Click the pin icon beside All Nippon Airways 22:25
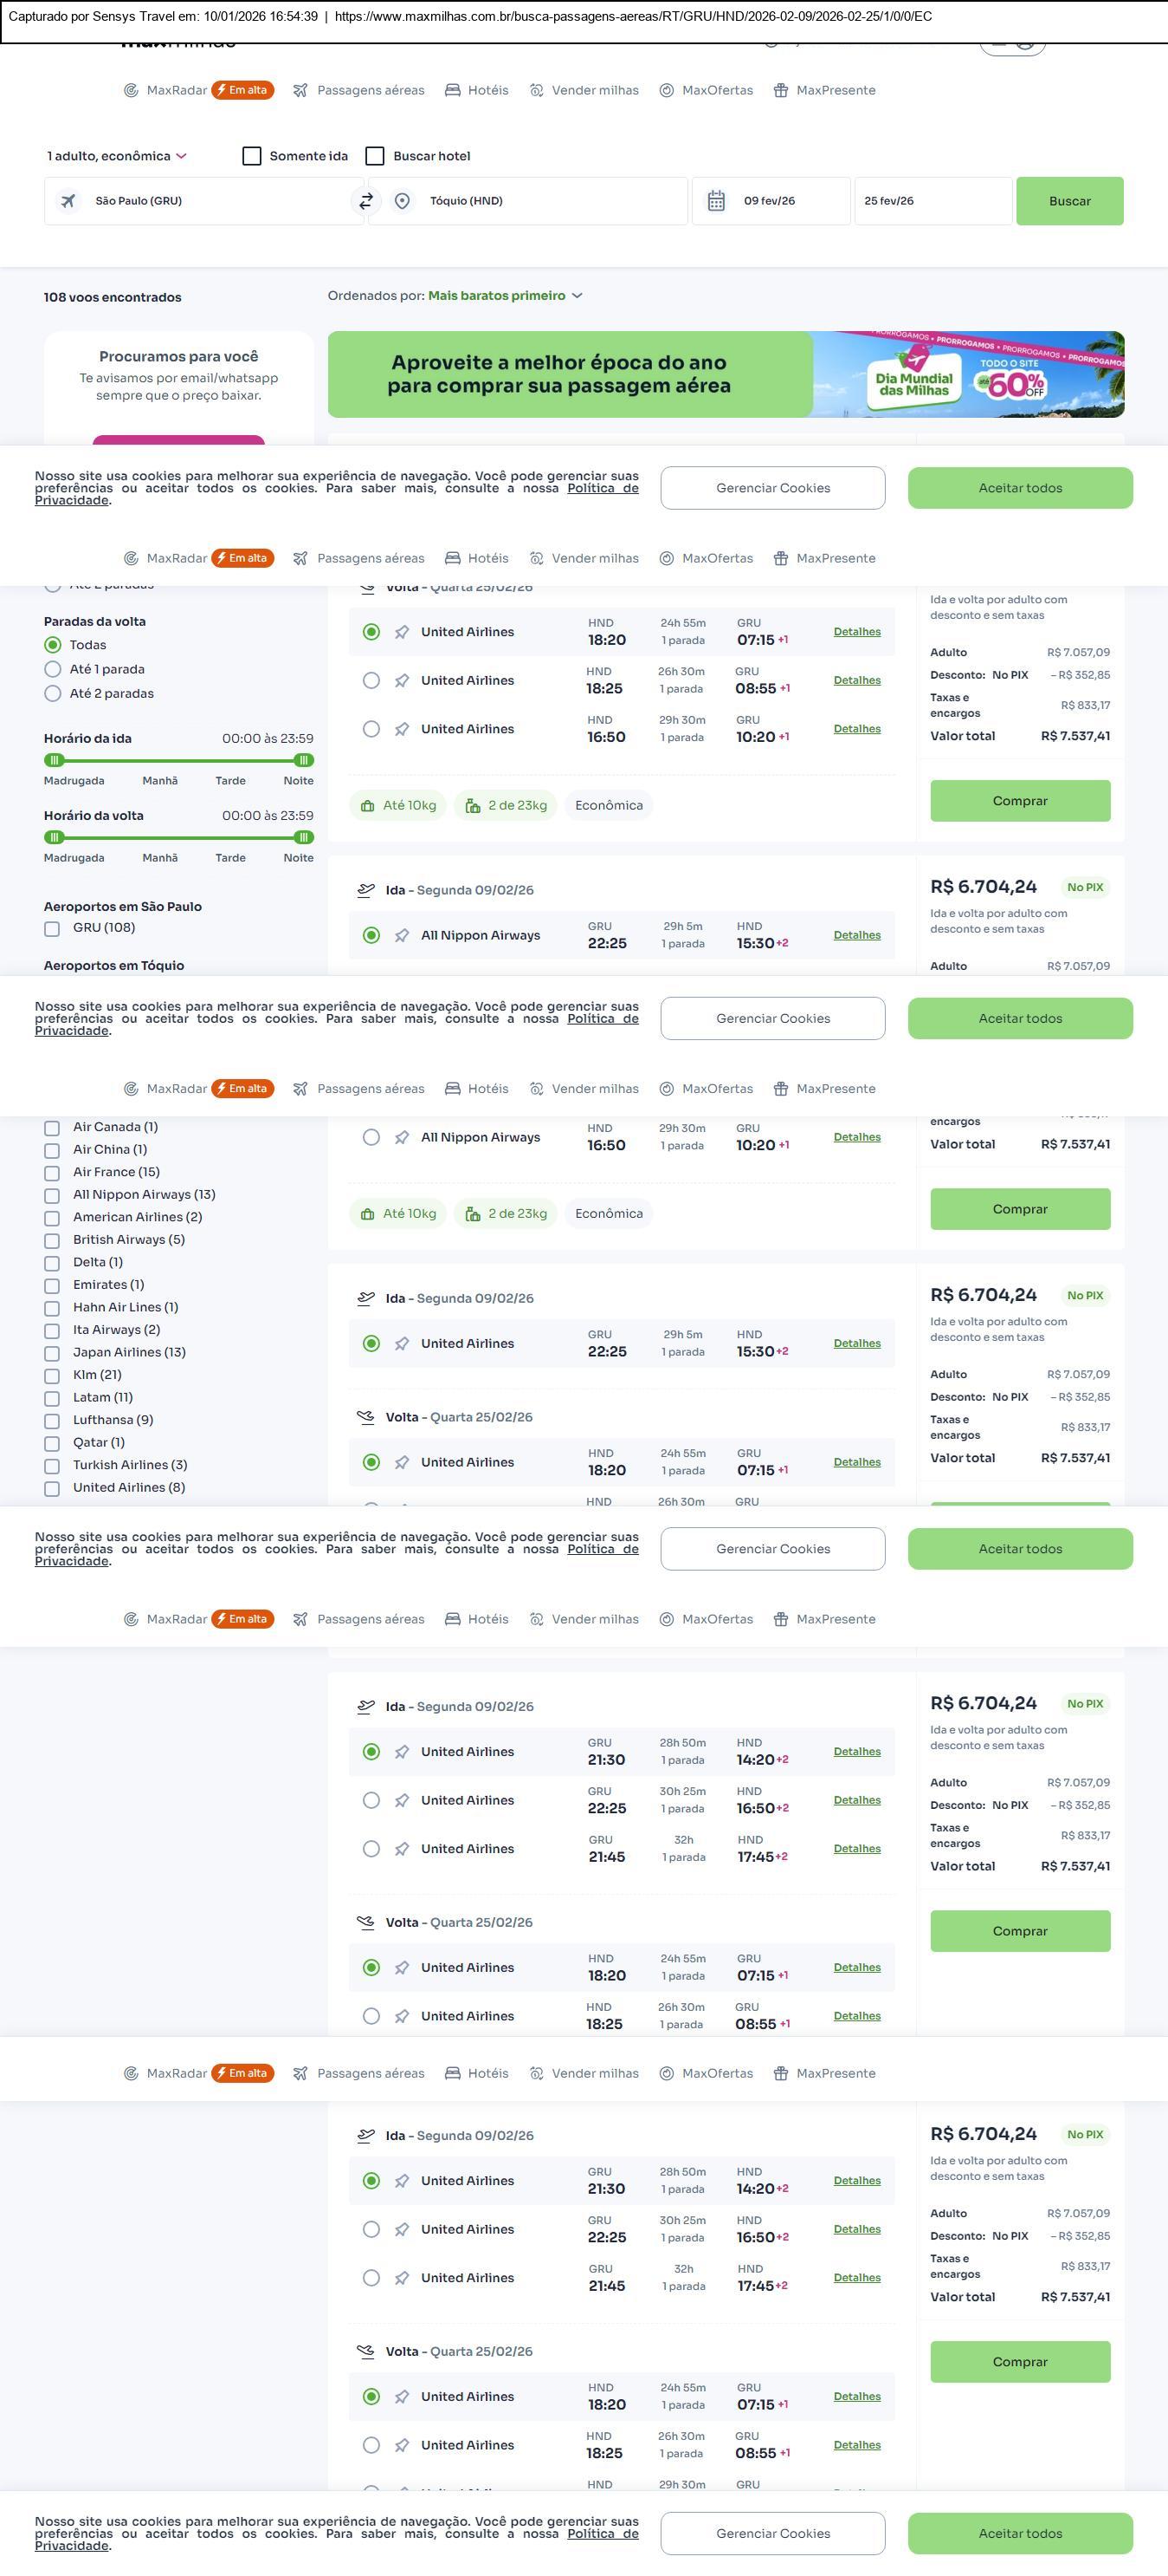Viewport: 1168px width, 2576px height. click(x=402, y=936)
